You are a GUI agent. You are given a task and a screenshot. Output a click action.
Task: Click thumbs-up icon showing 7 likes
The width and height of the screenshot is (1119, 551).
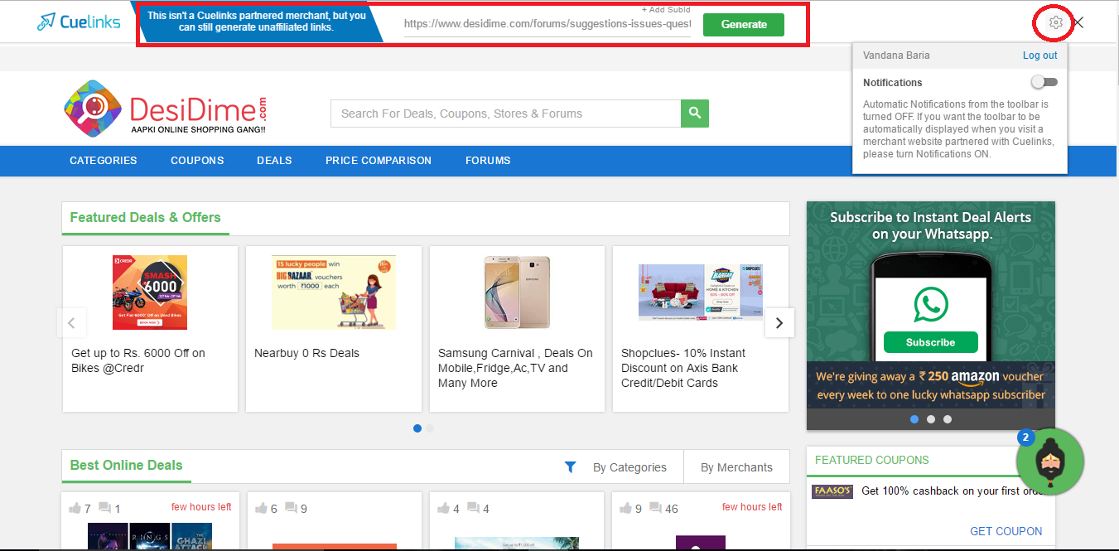[75, 508]
